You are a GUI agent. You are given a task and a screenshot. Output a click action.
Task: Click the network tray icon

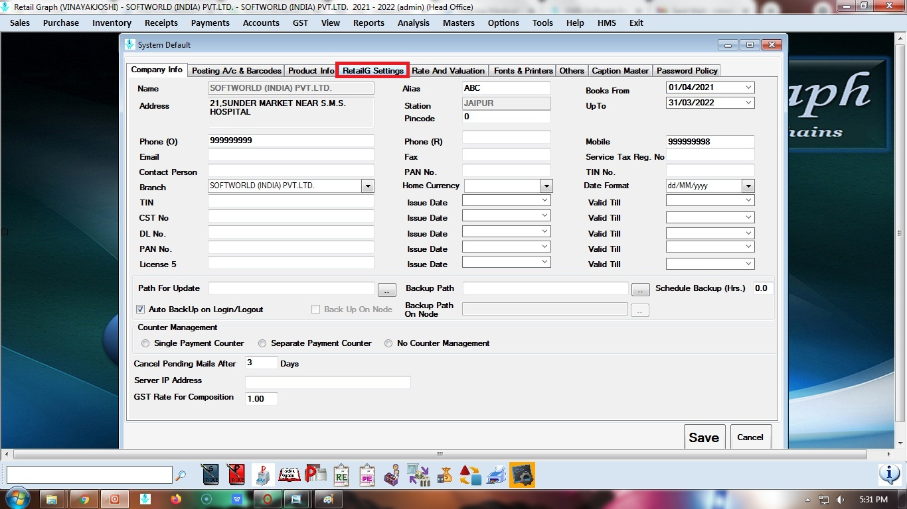tap(824, 499)
